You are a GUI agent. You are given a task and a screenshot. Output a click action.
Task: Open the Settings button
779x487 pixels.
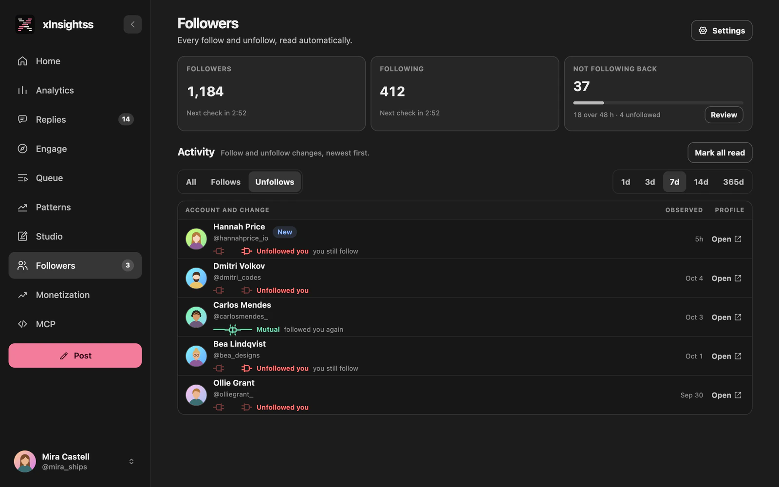722,30
